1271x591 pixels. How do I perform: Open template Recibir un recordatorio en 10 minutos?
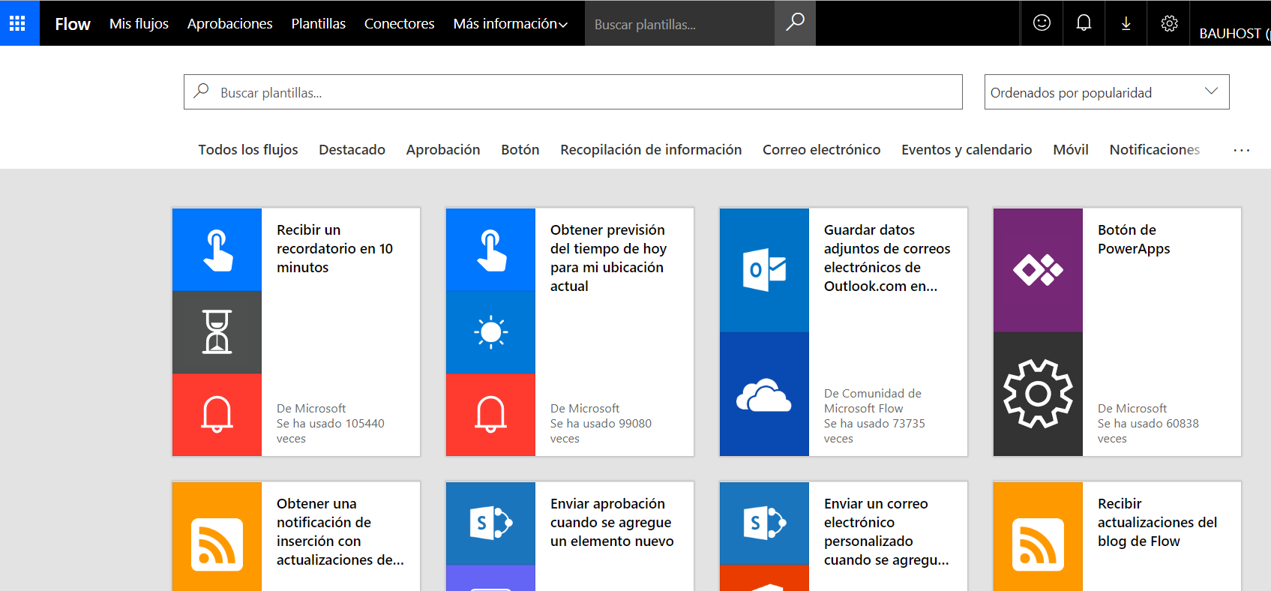334,248
